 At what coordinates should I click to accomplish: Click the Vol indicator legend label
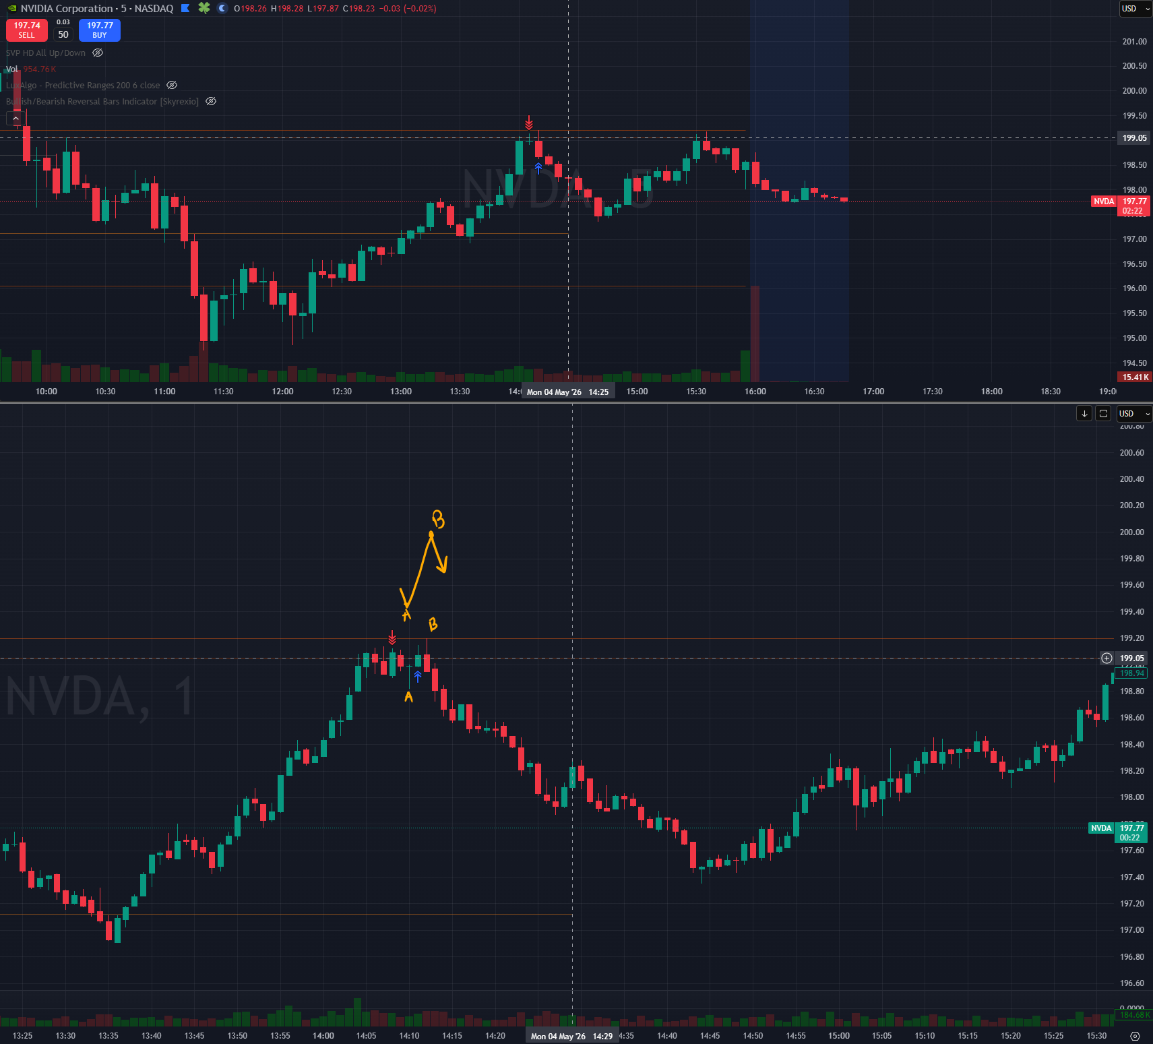(x=12, y=69)
